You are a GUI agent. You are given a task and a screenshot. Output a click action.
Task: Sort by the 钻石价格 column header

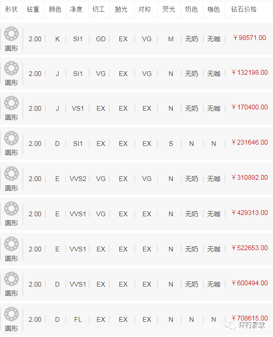243,9
